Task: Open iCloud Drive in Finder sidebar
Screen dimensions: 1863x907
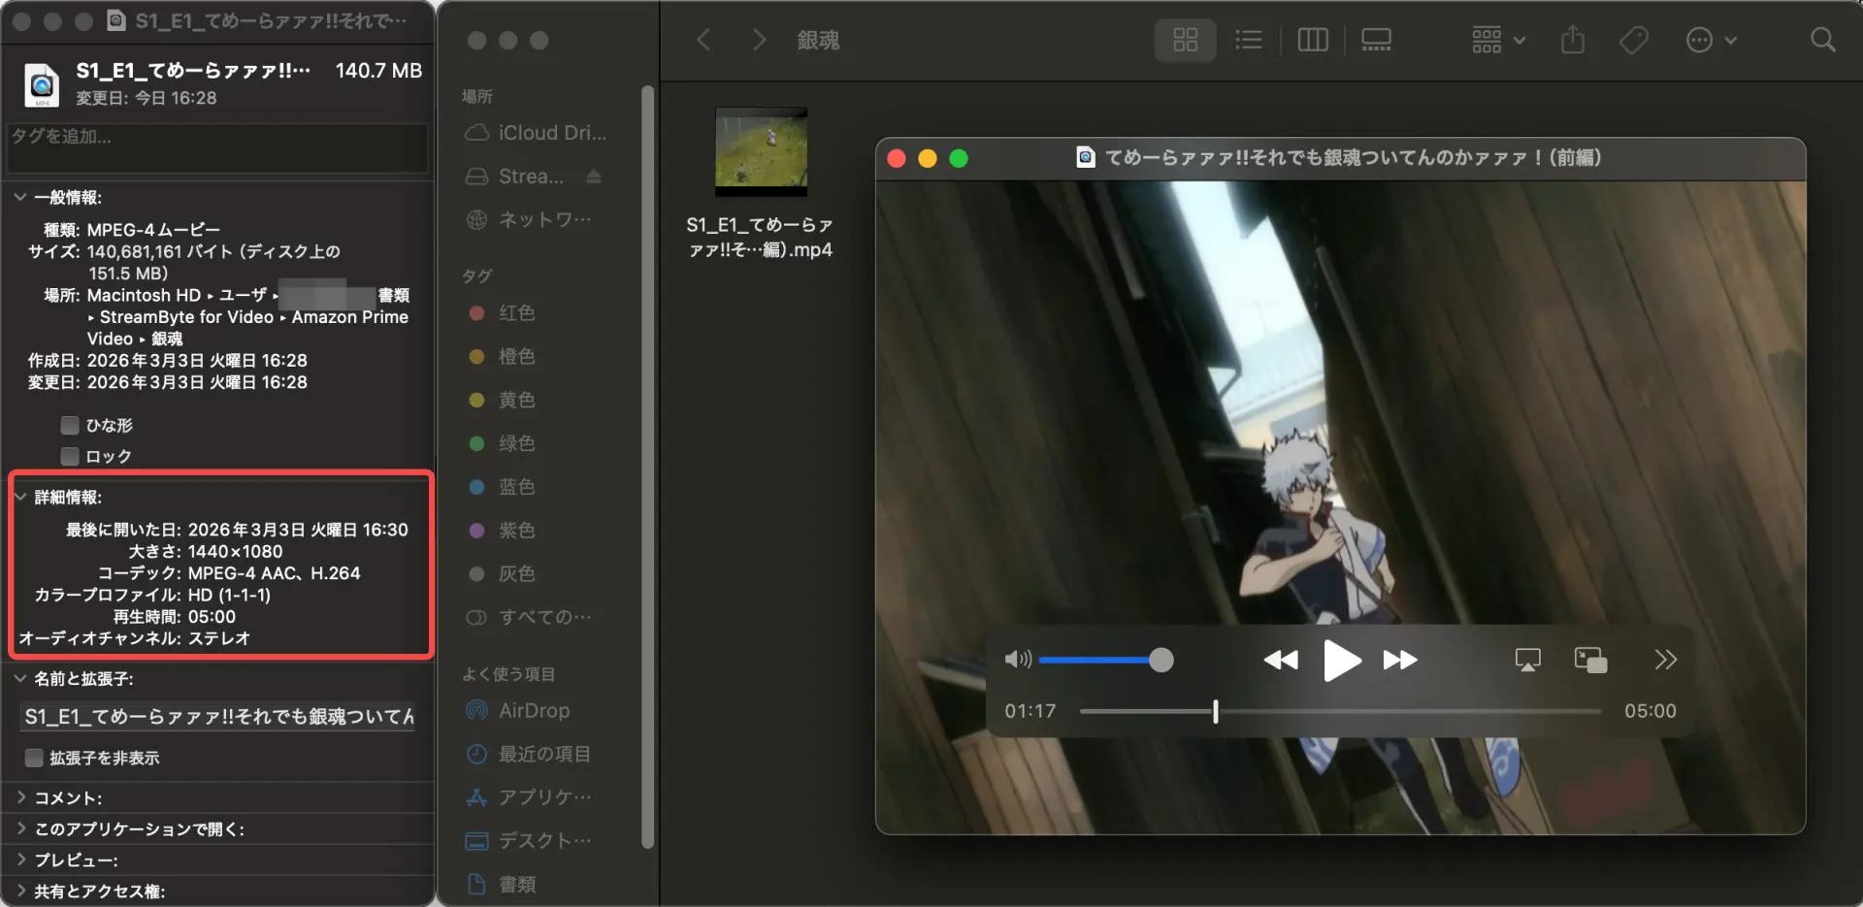Action: pyautogui.click(x=536, y=133)
